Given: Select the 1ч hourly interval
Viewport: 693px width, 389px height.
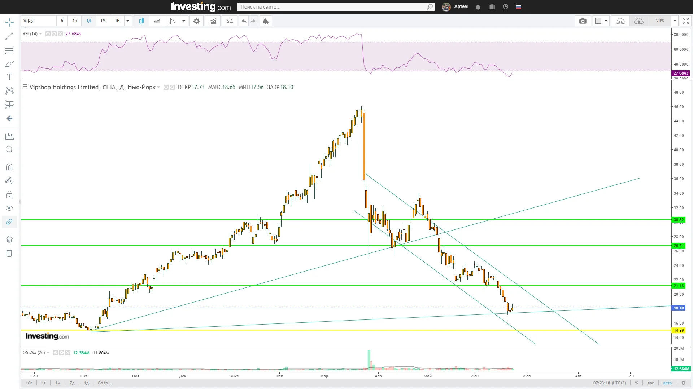Looking at the screenshot, I should tap(75, 21).
